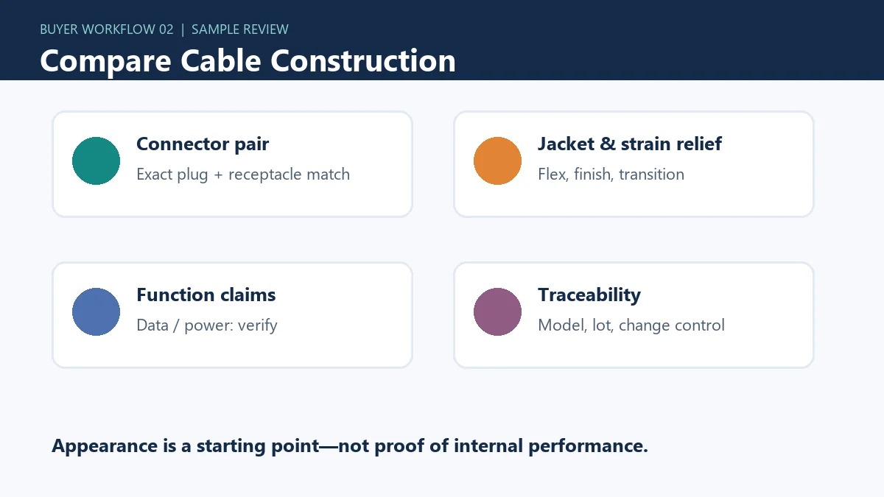Select the Traceability heading
884x497 pixels.
click(x=589, y=295)
